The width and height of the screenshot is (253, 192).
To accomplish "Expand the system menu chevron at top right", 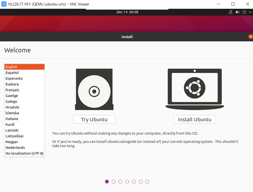I will [x=250, y=12].
